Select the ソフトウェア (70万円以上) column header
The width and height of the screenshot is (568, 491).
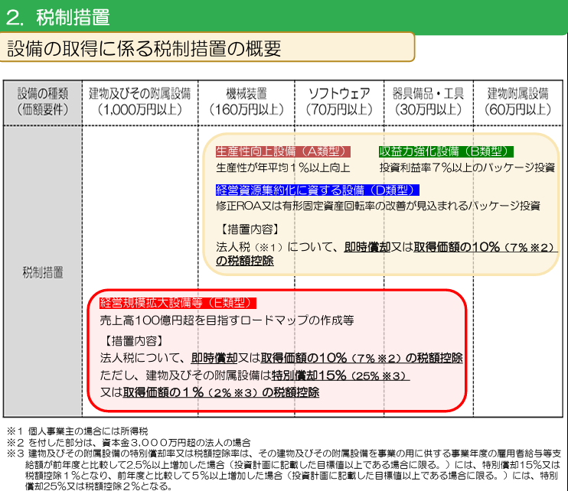[339, 101]
